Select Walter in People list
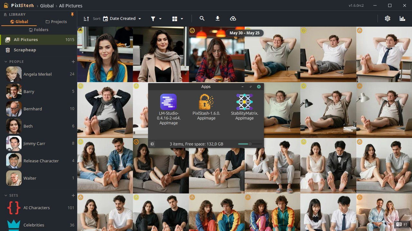Screen dimensions: 412x231 point(39,178)
